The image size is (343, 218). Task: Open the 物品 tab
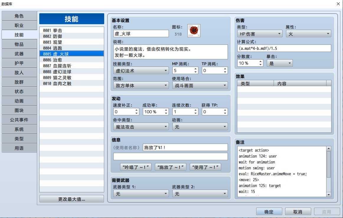[19, 44]
